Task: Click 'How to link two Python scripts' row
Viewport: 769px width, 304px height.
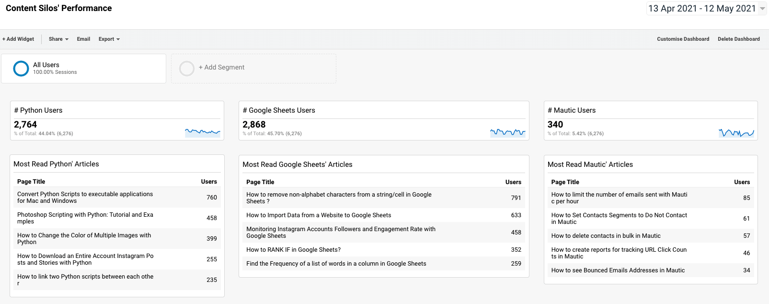Action: pyautogui.click(x=117, y=280)
